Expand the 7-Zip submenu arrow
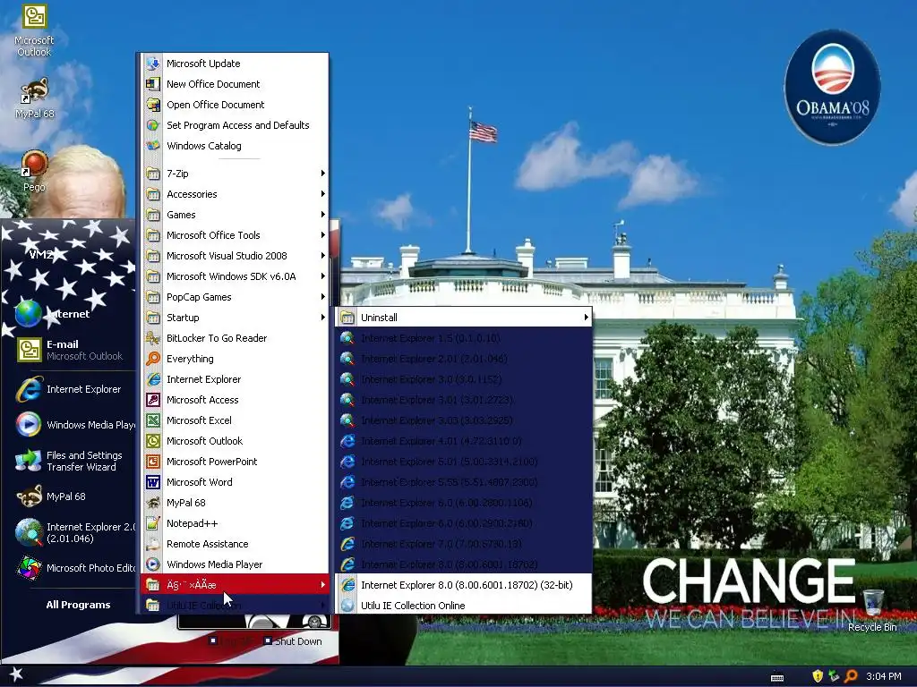 pyautogui.click(x=322, y=174)
